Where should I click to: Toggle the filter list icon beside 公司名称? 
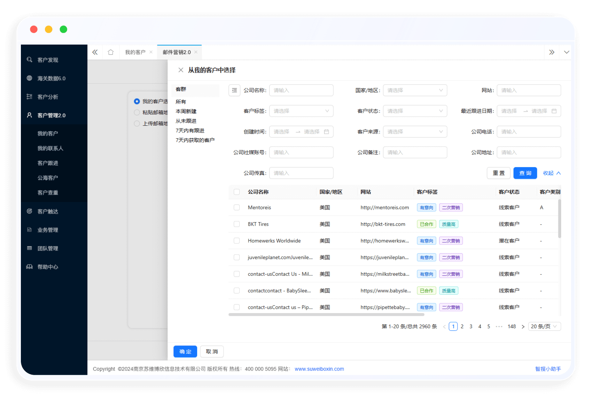tap(234, 91)
